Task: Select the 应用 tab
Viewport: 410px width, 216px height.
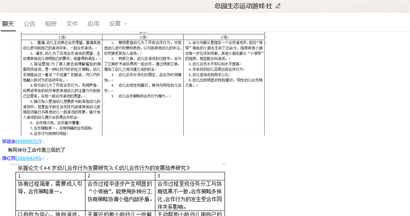Action: point(93,24)
